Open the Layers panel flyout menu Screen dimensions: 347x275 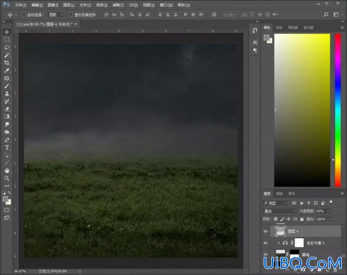(x=342, y=193)
